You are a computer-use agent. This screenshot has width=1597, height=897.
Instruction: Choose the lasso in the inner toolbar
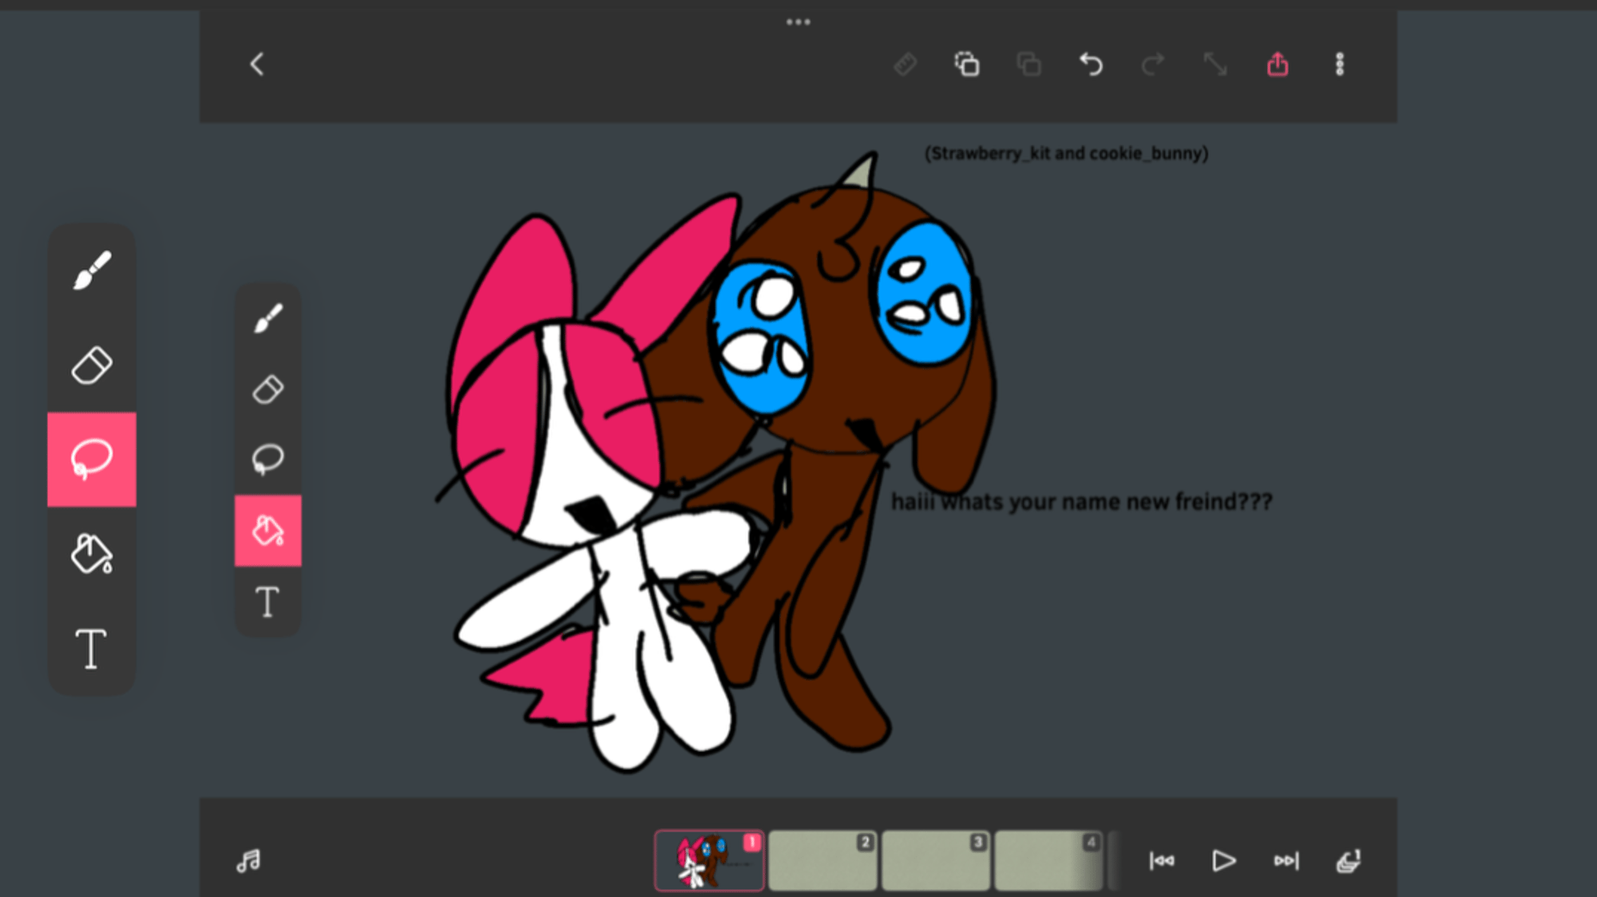[x=267, y=460]
